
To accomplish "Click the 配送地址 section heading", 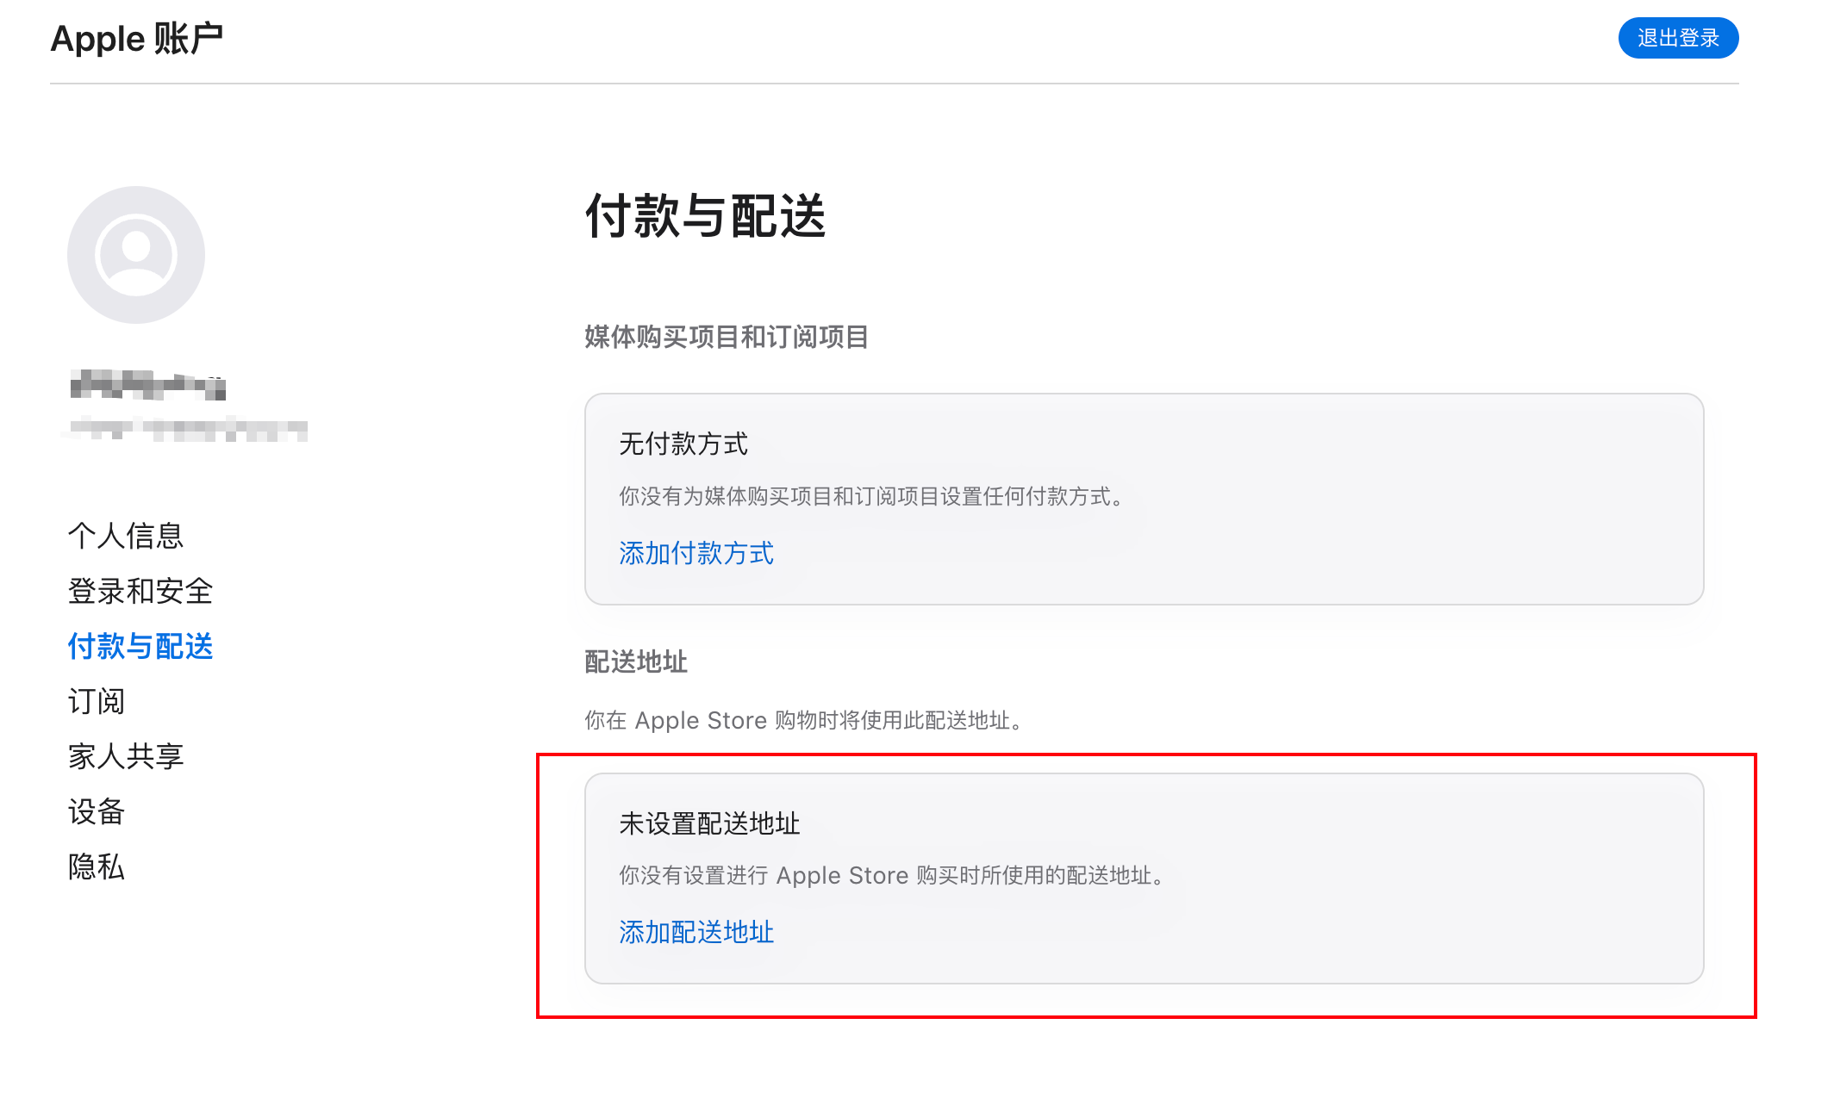I will pyautogui.click(x=636, y=661).
